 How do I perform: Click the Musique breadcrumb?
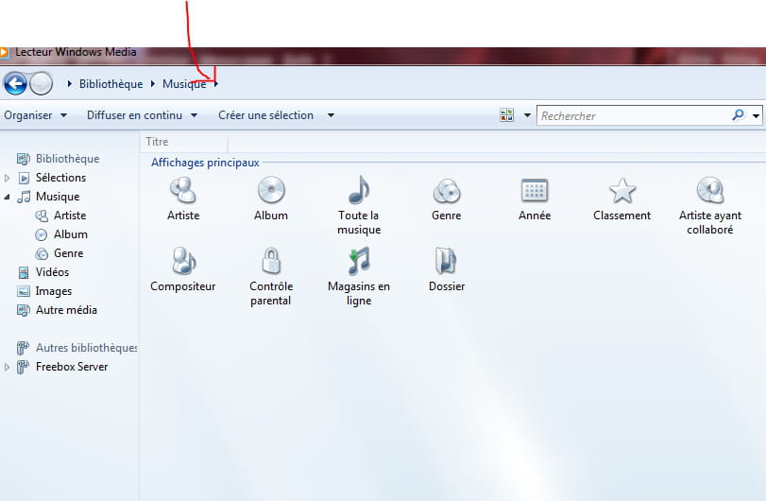point(184,84)
